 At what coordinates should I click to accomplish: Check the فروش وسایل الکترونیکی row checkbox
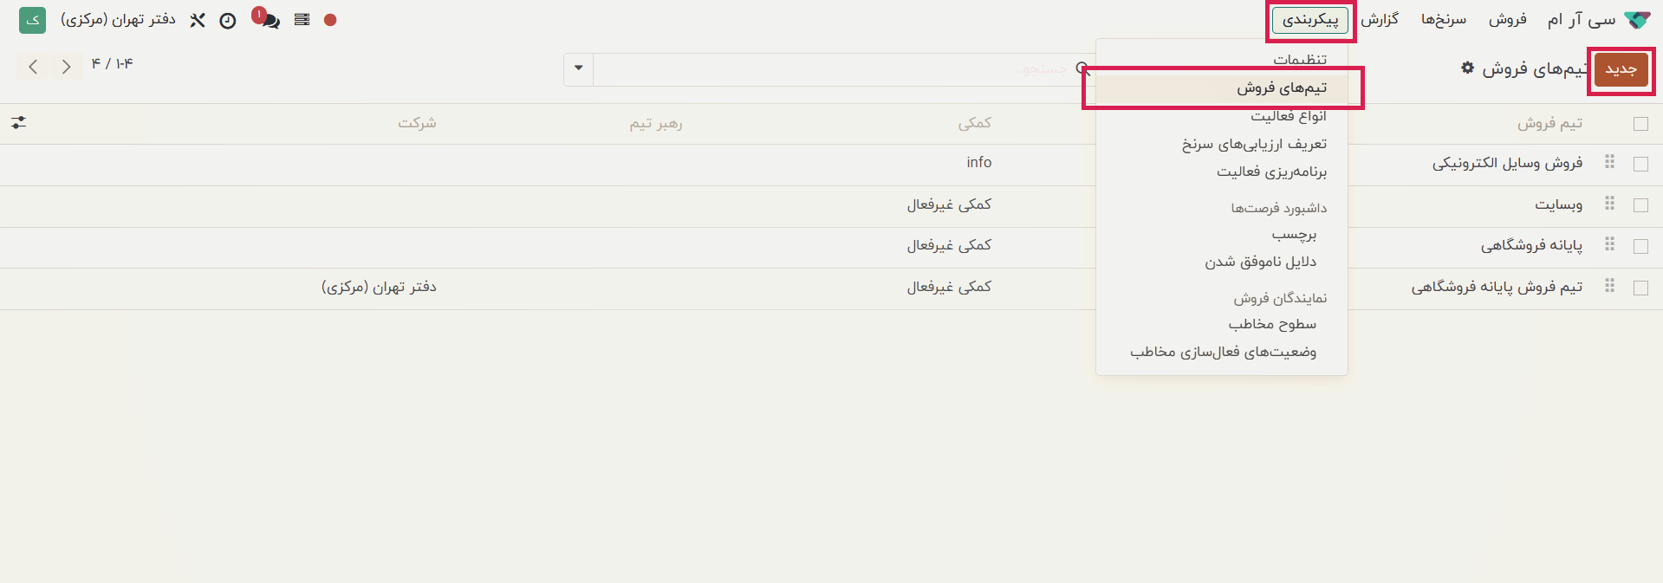(x=1640, y=164)
